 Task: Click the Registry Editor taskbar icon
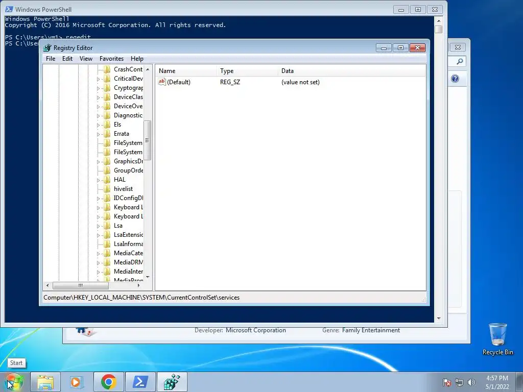tap(172, 382)
